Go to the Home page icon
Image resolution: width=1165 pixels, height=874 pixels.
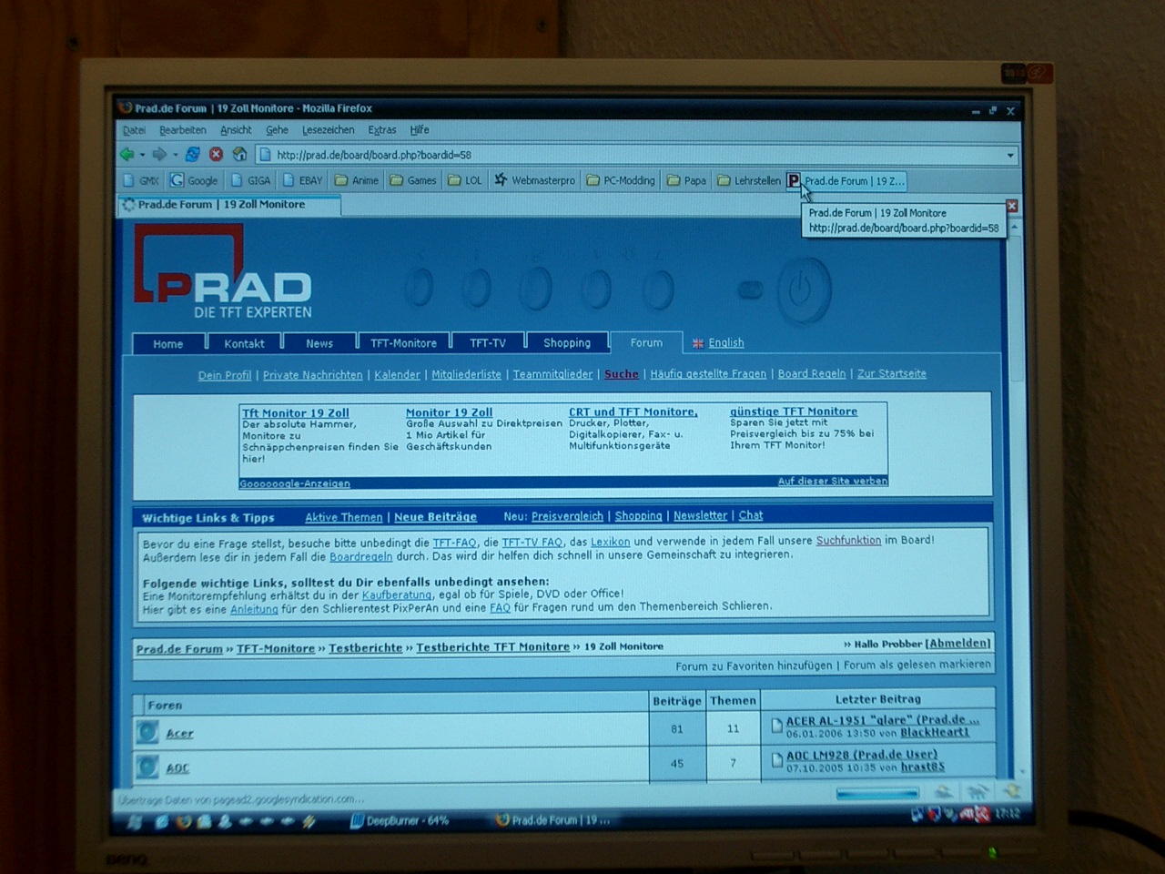(239, 155)
